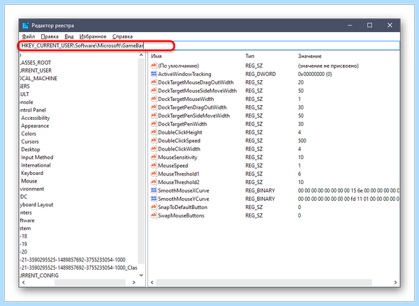Click the tree pane scroll up arrow
The width and height of the screenshot is (419, 306).
(141, 55)
